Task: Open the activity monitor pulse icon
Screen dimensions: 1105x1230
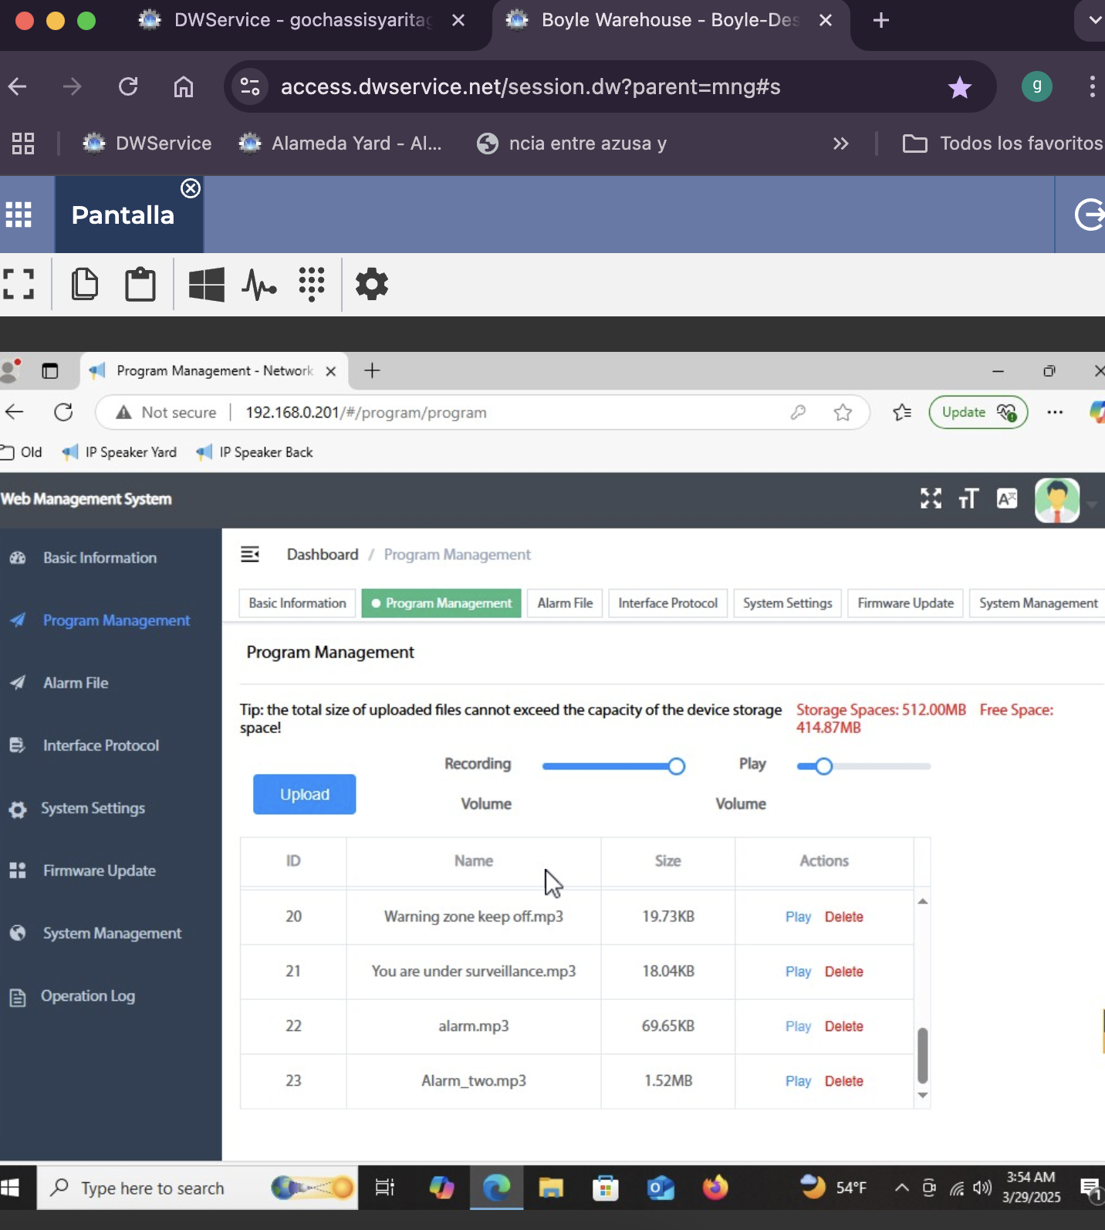Action: point(259,284)
